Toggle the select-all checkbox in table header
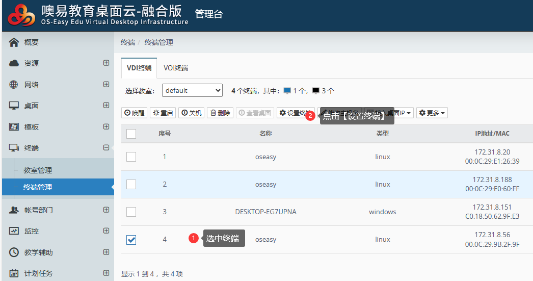Viewport: 533px width, 281px height. tap(131, 134)
